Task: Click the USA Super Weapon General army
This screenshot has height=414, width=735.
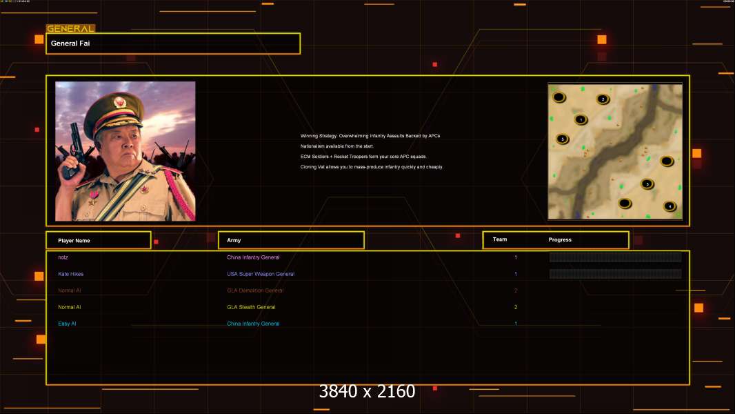Action: tap(261, 274)
